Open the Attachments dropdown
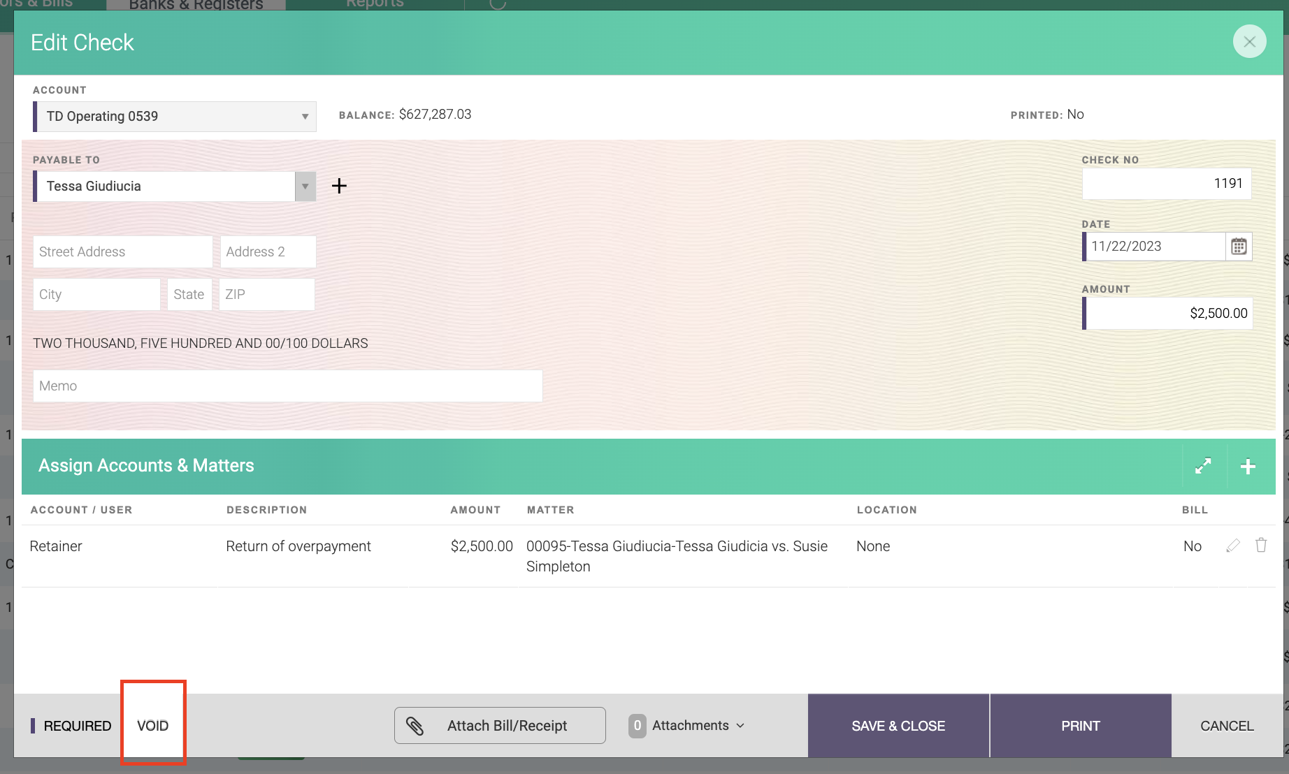The height and width of the screenshot is (774, 1289). (x=688, y=726)
